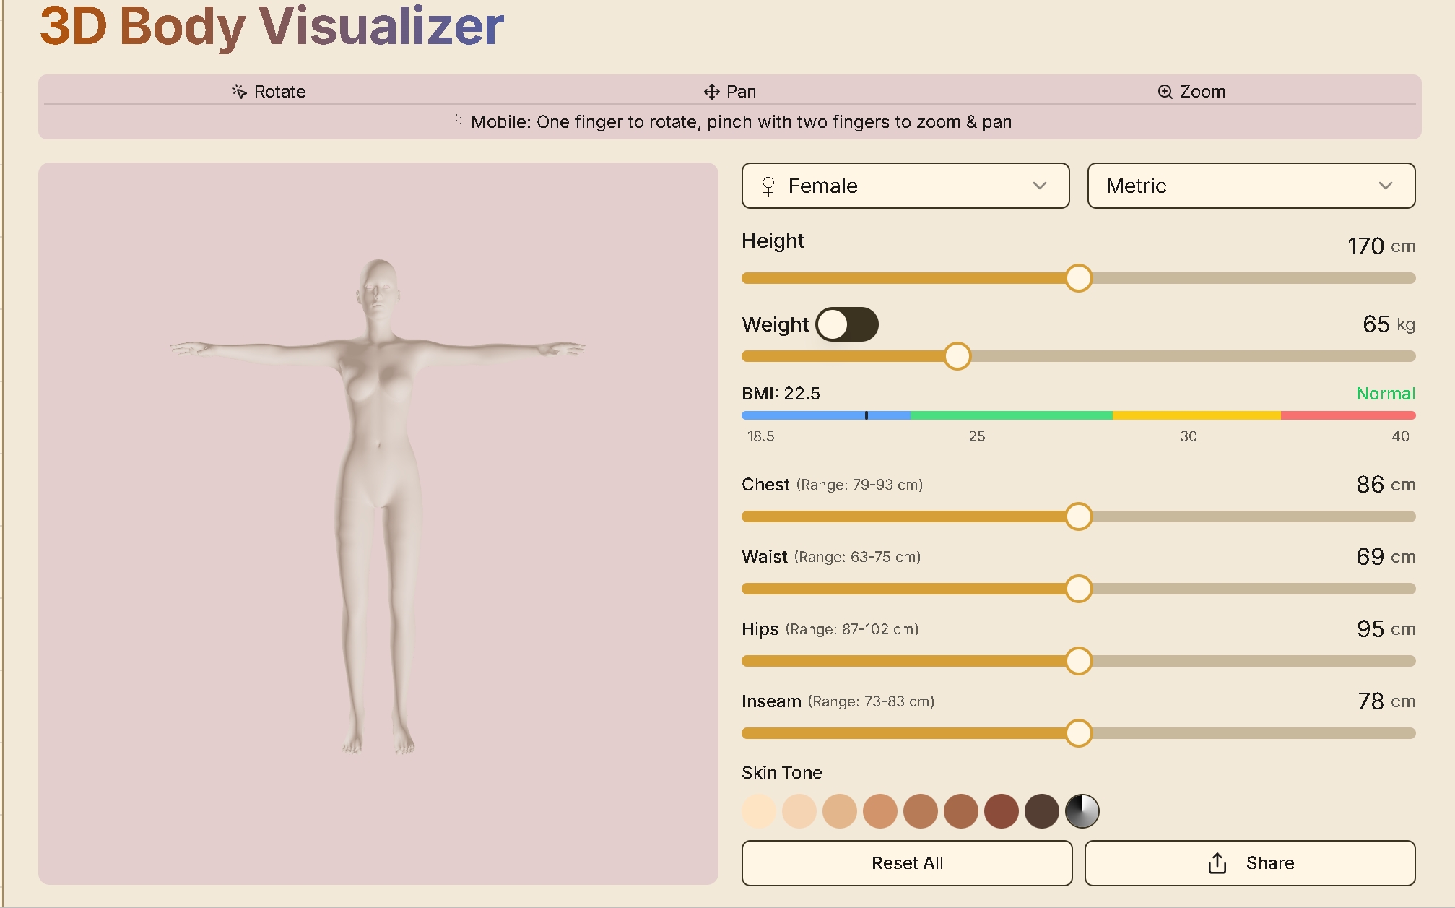Click the Pan tool icon
The width and height of the screenshot is (1455, 908).
pyautogui.click(x=711, y=91)
